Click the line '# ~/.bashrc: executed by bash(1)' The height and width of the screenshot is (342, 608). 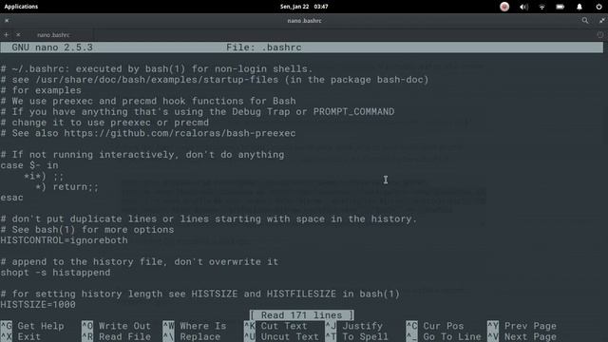coord(157,69)
